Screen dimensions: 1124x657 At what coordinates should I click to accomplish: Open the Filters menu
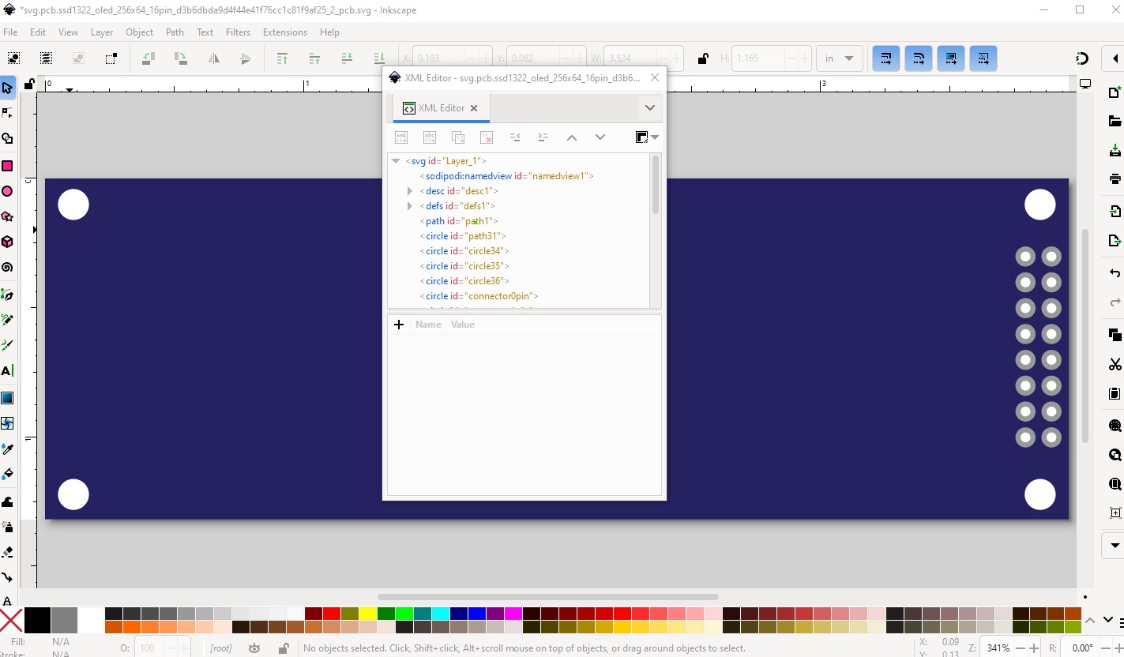(x=238, y=32)
